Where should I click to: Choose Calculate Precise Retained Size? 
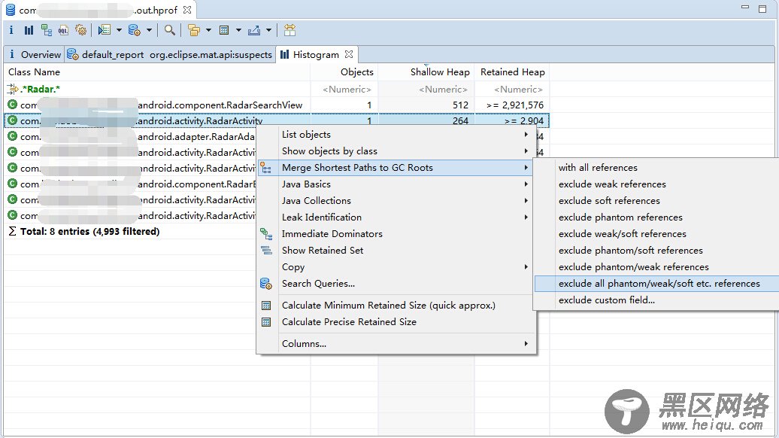tap(396, 321)
